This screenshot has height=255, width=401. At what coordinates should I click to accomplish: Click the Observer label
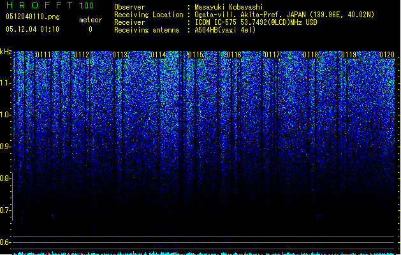(129, 7)
